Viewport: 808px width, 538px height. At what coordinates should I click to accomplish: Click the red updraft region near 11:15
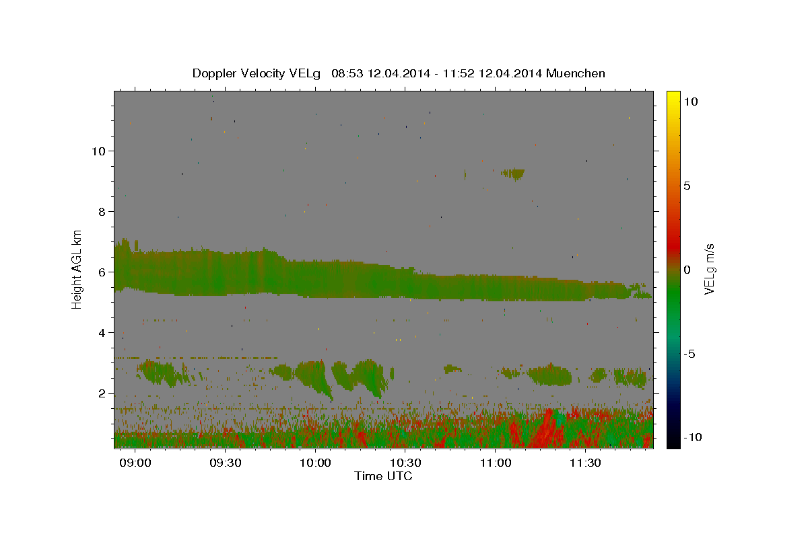pos(547,430)
